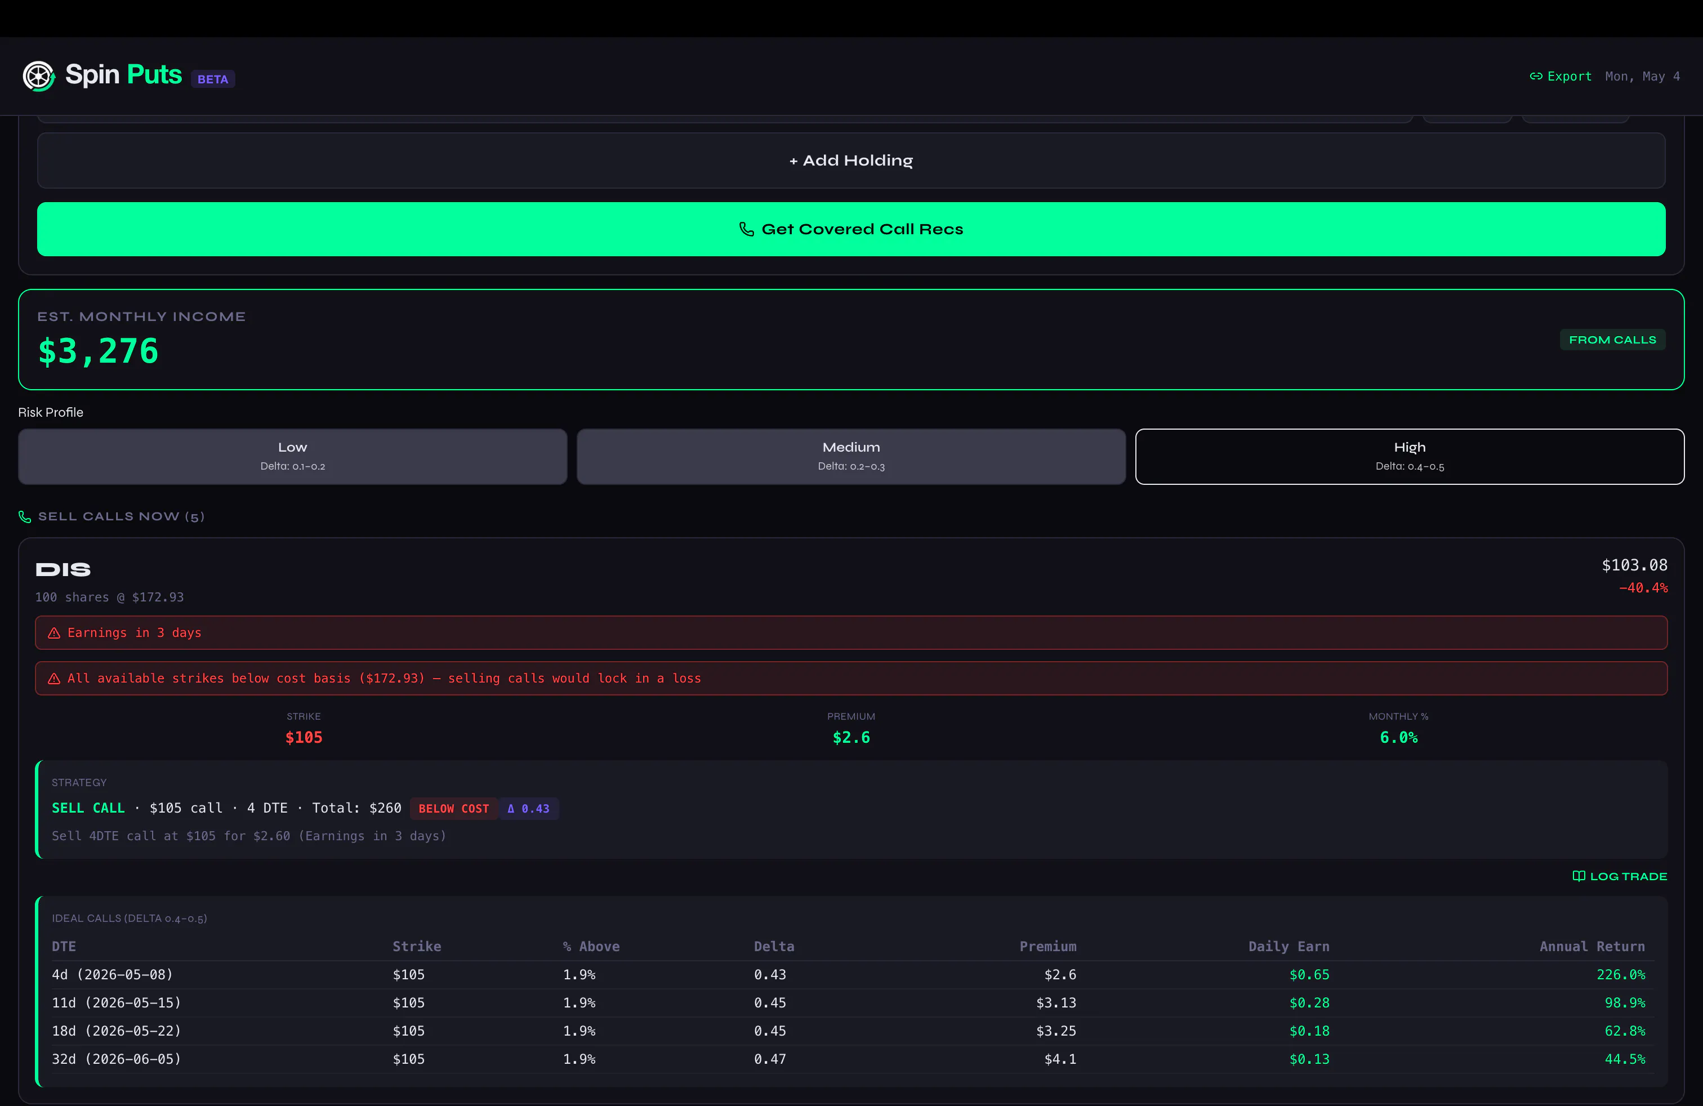Click the 11d (2026-05-15) row
This screenshot has width=1703, height=1106.
[x=851, y=1003]
